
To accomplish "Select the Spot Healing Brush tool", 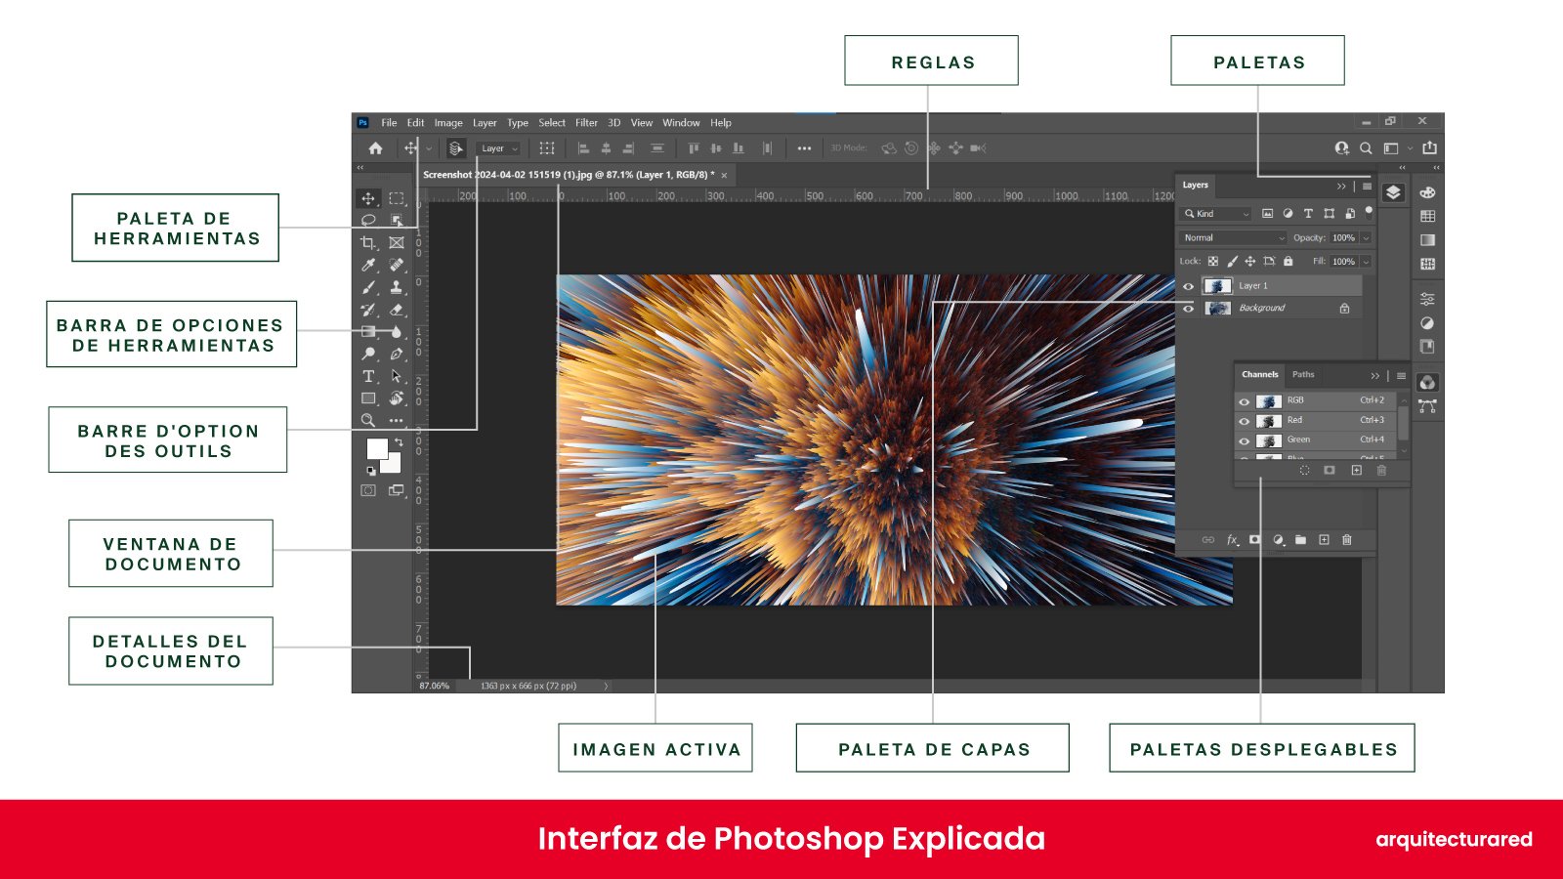I will 397,265.
